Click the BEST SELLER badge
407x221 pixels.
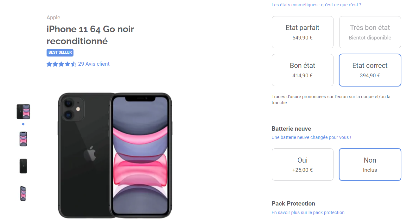point(60,52)
